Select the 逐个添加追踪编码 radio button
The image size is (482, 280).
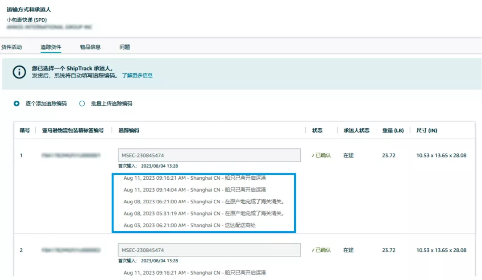[x=16, y=103]
